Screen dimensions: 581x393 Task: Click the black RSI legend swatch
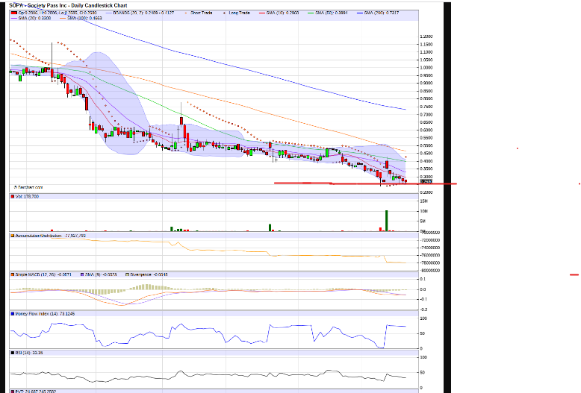point(13,353)
